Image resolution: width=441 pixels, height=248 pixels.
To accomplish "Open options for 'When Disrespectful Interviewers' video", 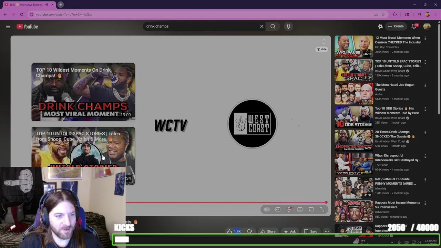I will (x=425, y=156).
